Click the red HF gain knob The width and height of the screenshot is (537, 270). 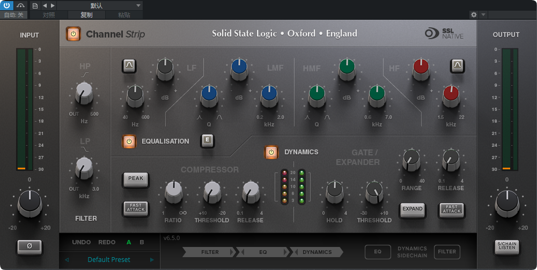[421, 69]
